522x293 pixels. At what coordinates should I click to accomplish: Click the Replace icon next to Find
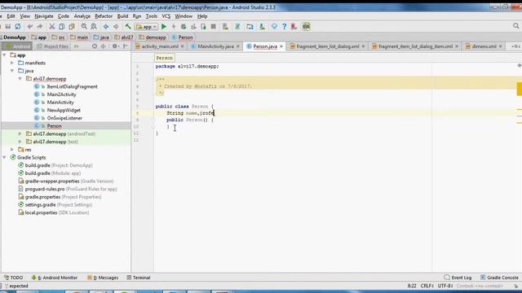[x=94, y=26]
